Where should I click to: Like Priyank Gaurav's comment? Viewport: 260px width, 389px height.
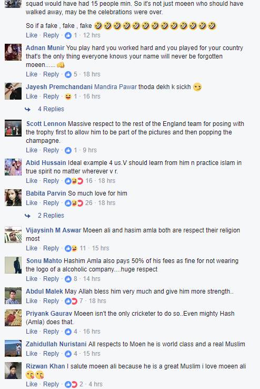32,332
